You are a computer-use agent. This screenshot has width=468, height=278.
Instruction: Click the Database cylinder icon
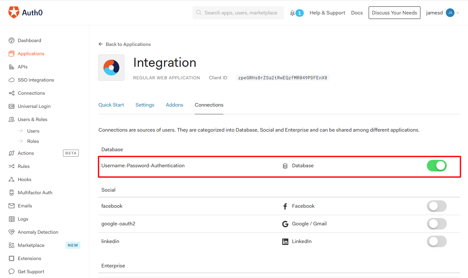(285, 166)
